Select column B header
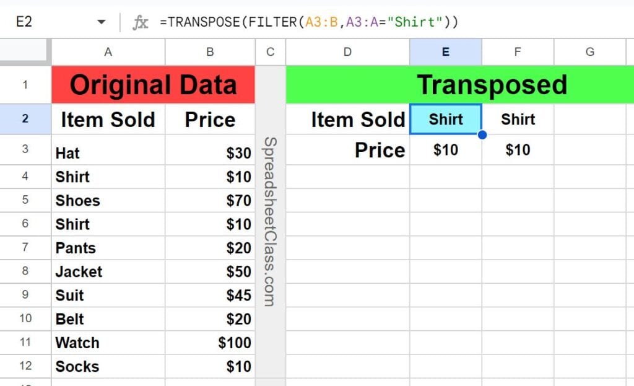 coord(210,52)
